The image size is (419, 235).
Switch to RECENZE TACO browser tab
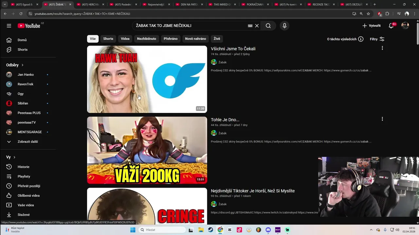(321, 5)
